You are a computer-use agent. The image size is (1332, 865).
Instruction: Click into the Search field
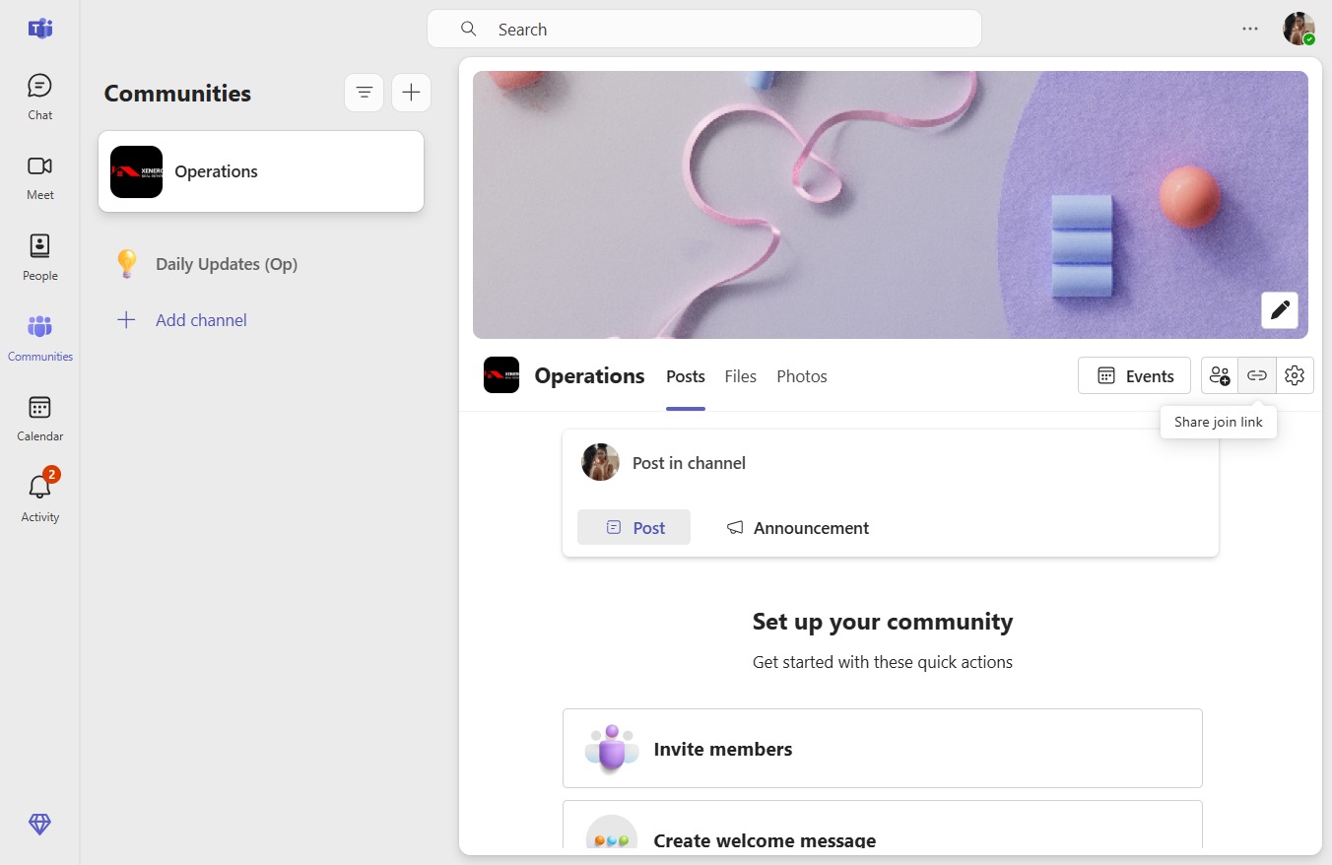click(704, 29)
